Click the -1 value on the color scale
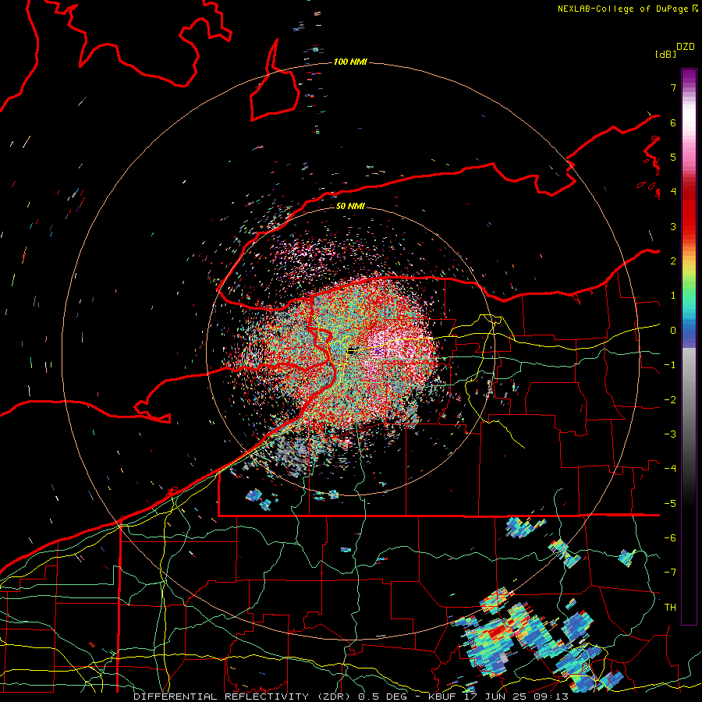Screen dimensions: 702x702 coord(670,365)
